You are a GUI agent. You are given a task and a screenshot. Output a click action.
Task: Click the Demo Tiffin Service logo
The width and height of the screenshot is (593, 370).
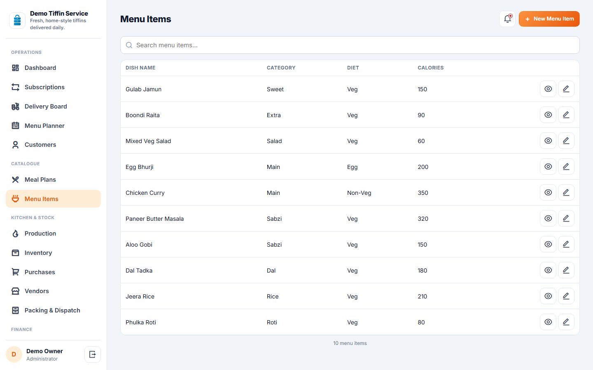(x=17, y=20)
